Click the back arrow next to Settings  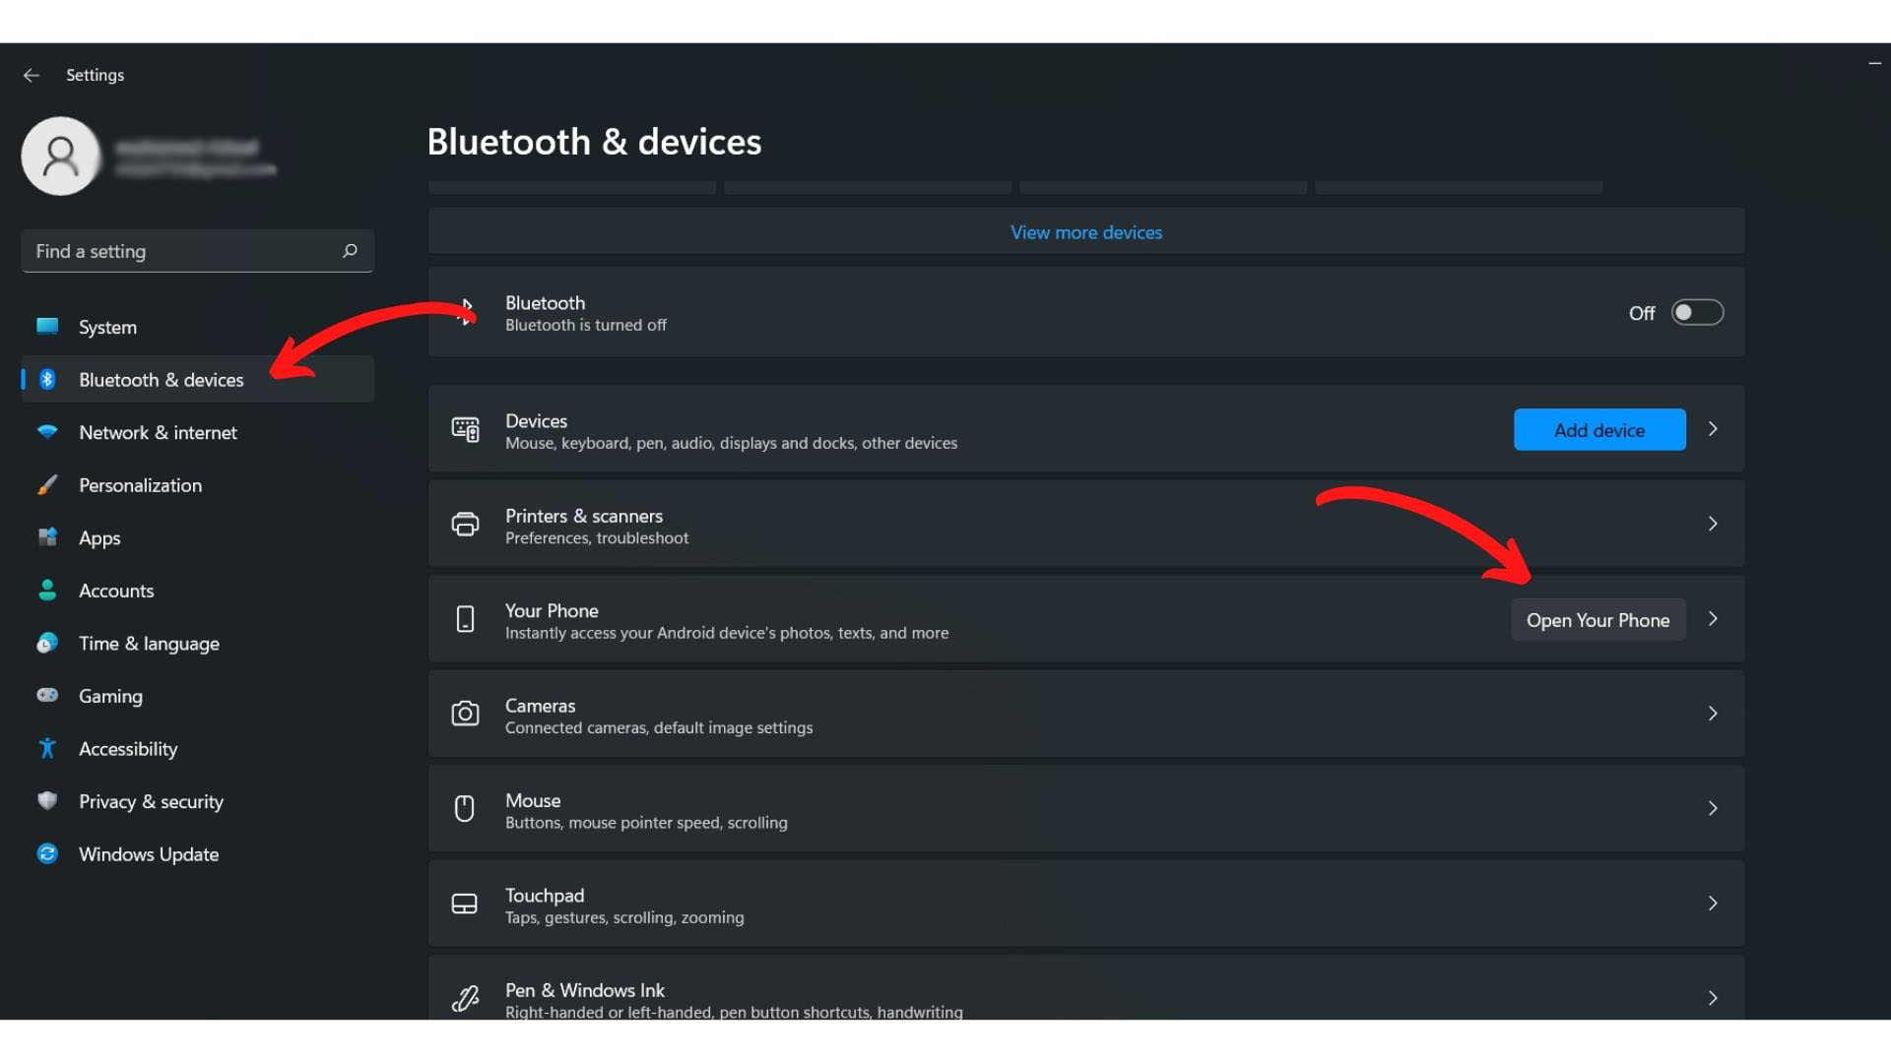coord(32,75)
